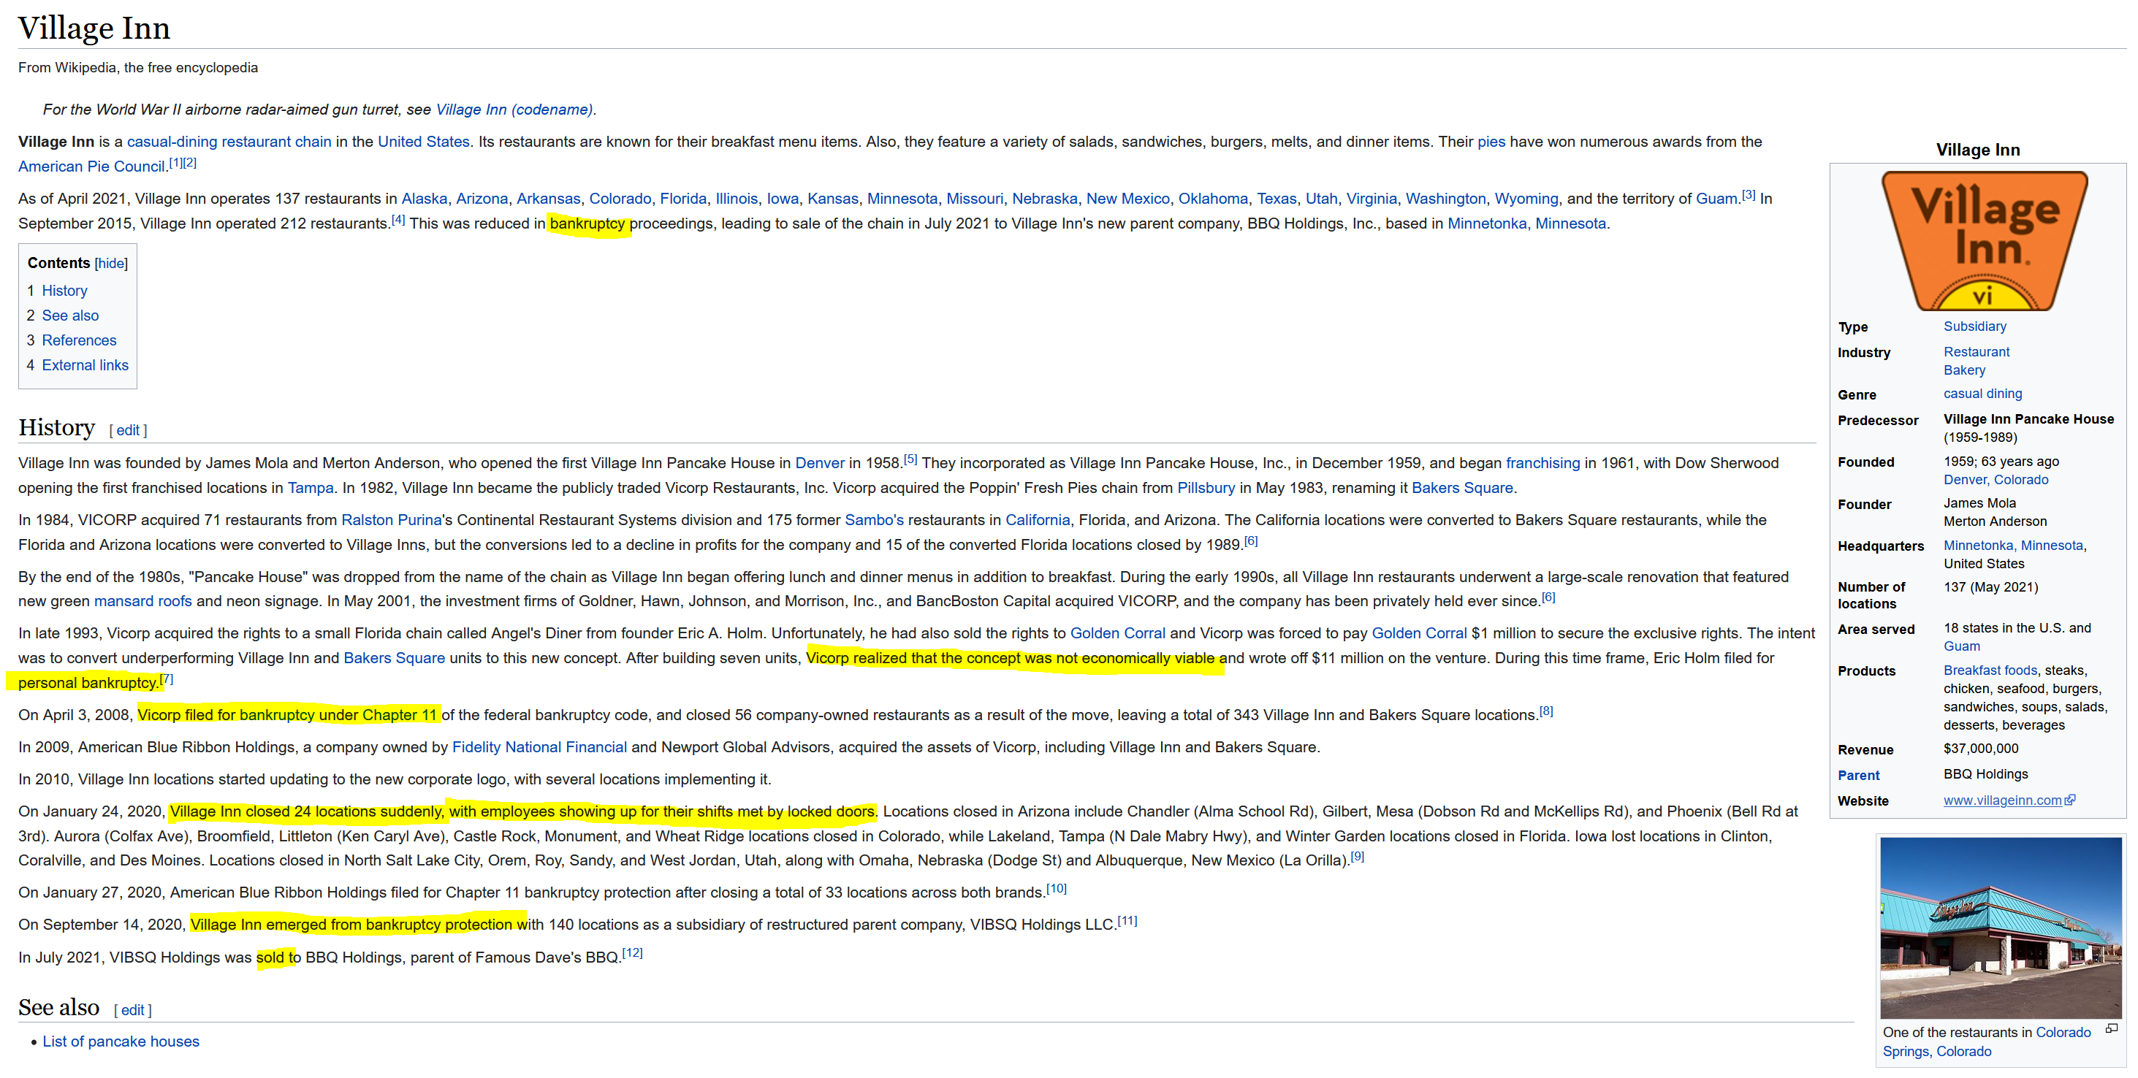2138x1078 pixels.
Task: Open the Colorado Springs restaurant photo
Action: pyautogui.click(x=2000, y=928)
